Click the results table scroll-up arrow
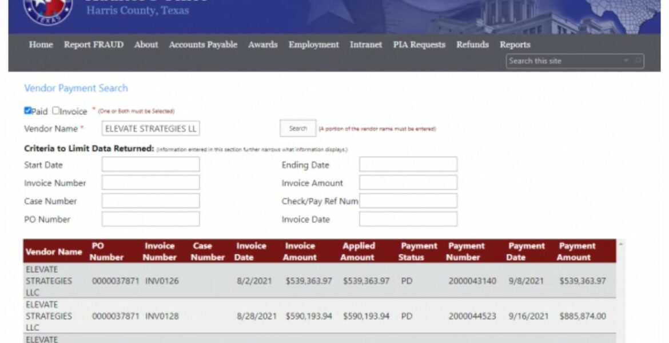 tap(620, 245)
